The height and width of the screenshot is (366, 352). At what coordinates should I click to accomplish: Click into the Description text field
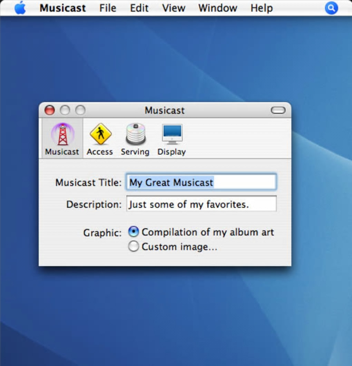click(201, 204)
